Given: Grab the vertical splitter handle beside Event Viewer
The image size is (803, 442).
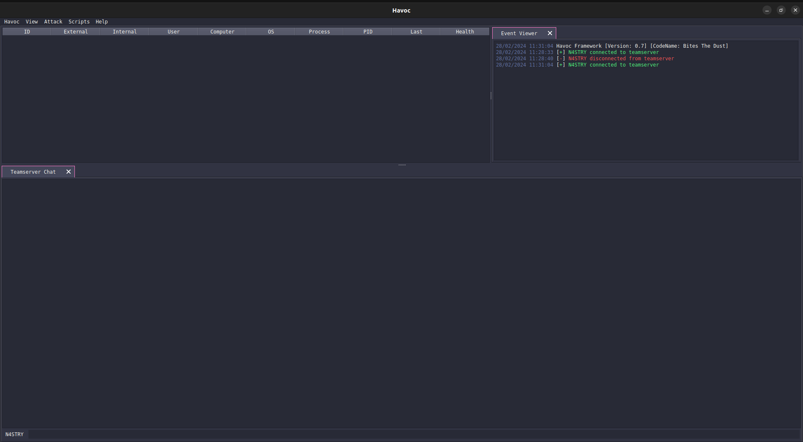Looking at the screenshot, I should (491, 96).
